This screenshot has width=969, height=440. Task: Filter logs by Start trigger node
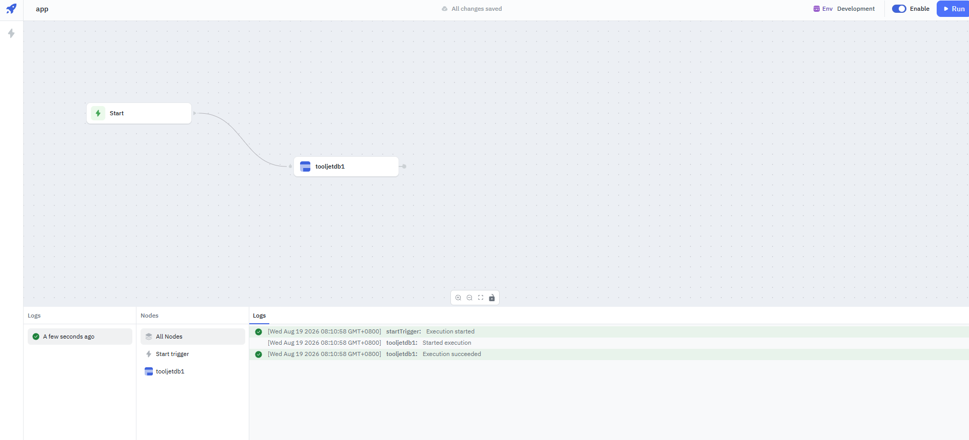point(193,354)
